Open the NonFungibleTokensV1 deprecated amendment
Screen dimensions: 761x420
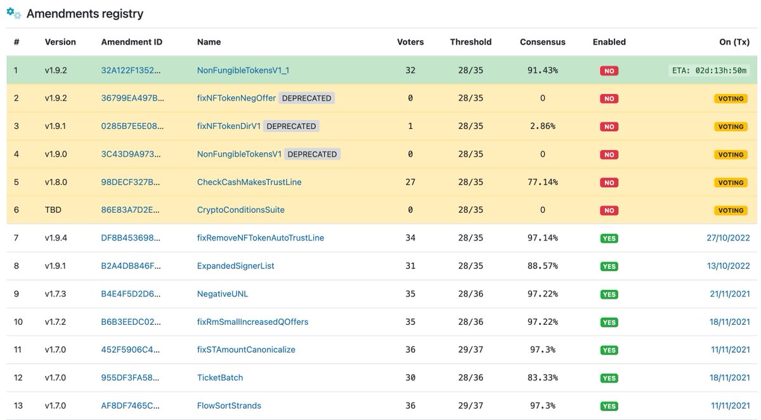point(239,154)
